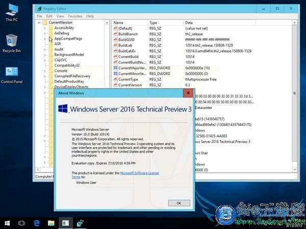Image resolution: width=306 pixels, height=229 pixels.
Task: Click tree pane scrollbar up arrow
Action: coord(107,22)
